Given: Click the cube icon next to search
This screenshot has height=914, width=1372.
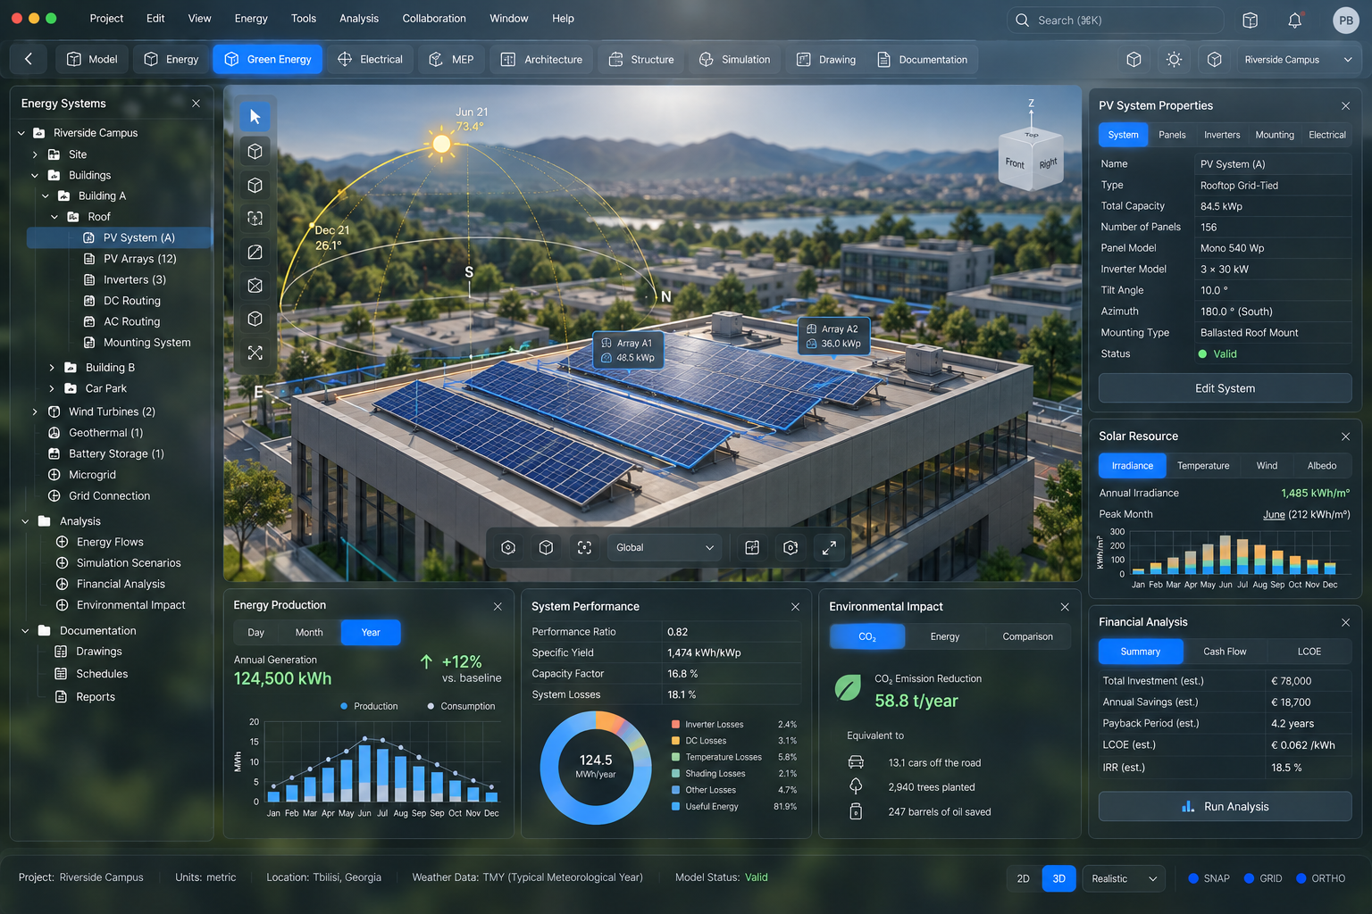Looking at the screenshot, I should click(1251, 20).
